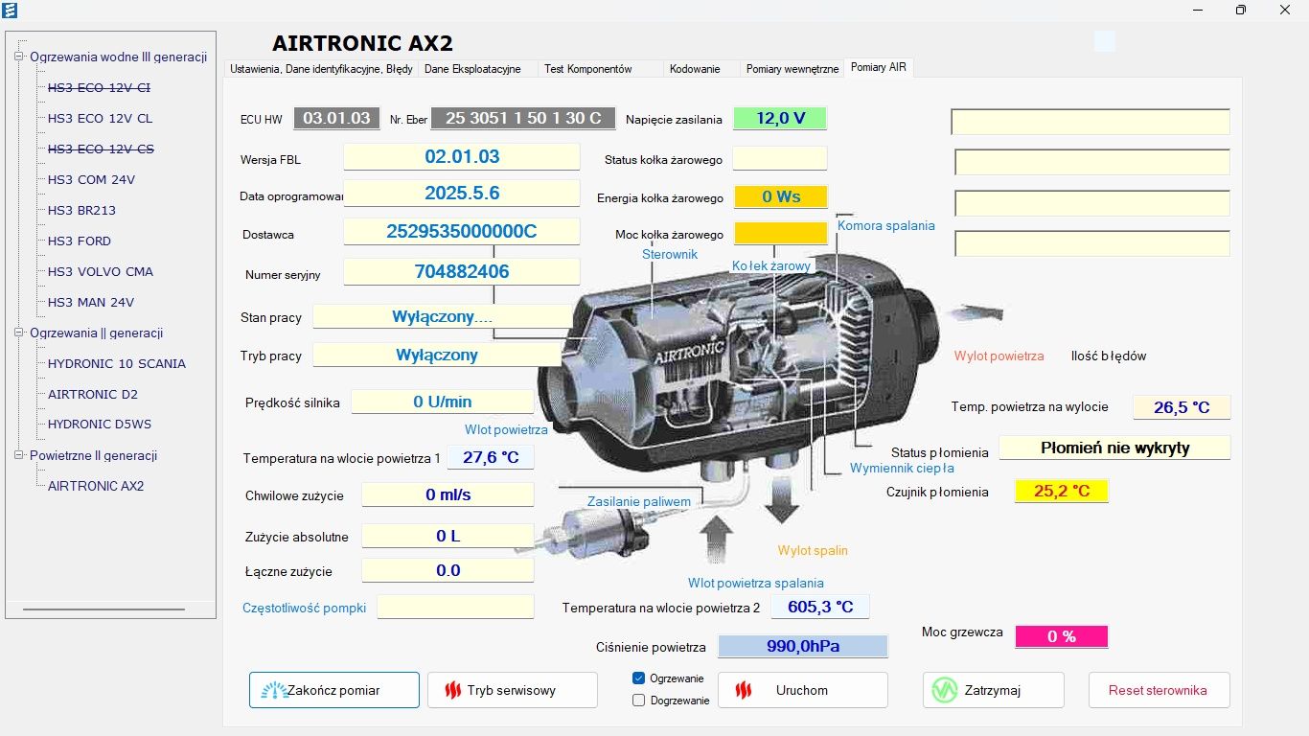
Task: Tick the Dogrzewanie checkbox
Action: click(639, 701)
